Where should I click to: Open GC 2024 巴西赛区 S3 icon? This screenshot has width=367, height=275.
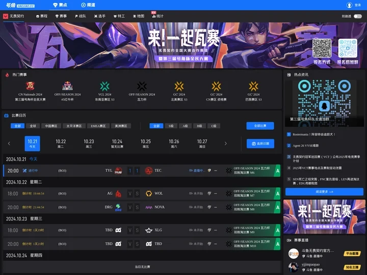(253, 86)
